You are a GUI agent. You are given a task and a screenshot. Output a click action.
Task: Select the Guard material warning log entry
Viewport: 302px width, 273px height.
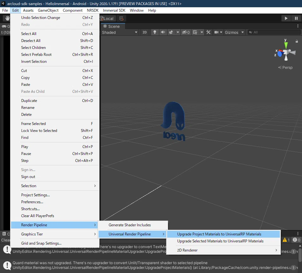(x=149, y=265)
